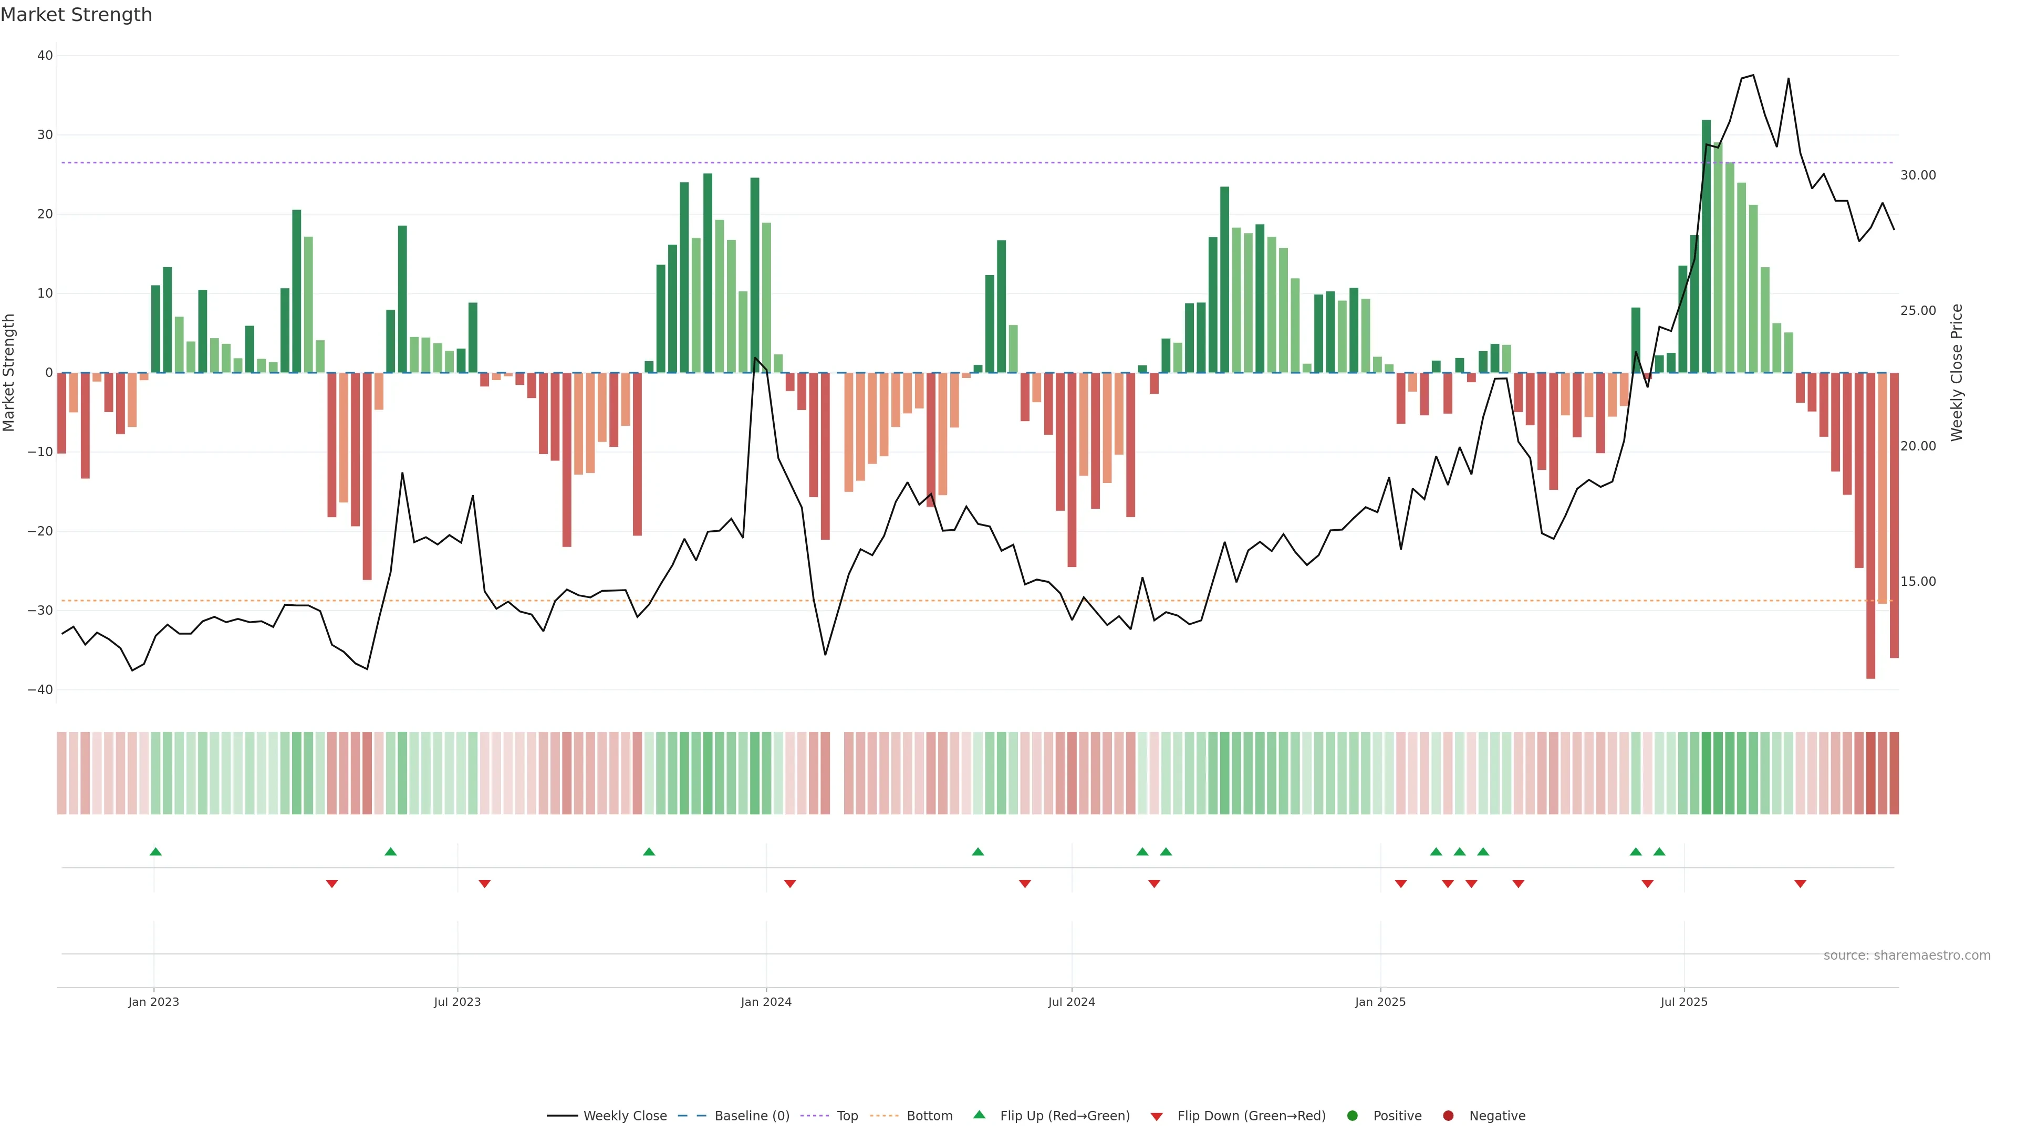The height and width of the screenshot is (1134, 2017).
Task: Click the Jan 2025 x-axis label
Action: coord(1380,1002)
